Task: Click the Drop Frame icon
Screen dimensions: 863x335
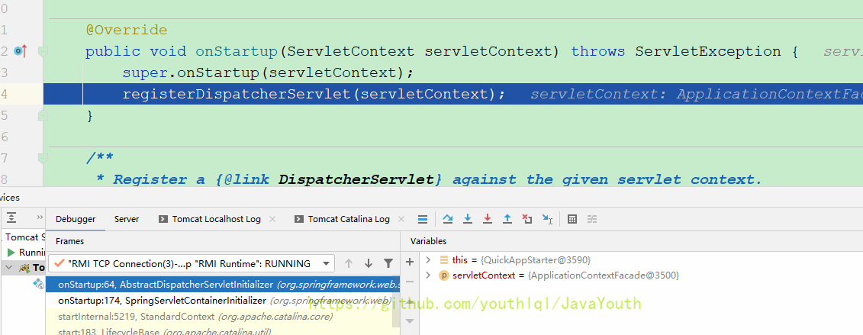Action: pyautogui.click(x=527, y=219)
